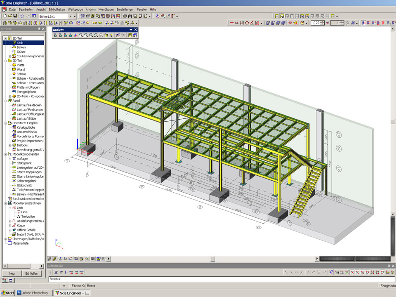The width and height of the screenshot is (396, 297).
Task: Toggle the Fangmodus snap mode in status bar
Action: 387,286
